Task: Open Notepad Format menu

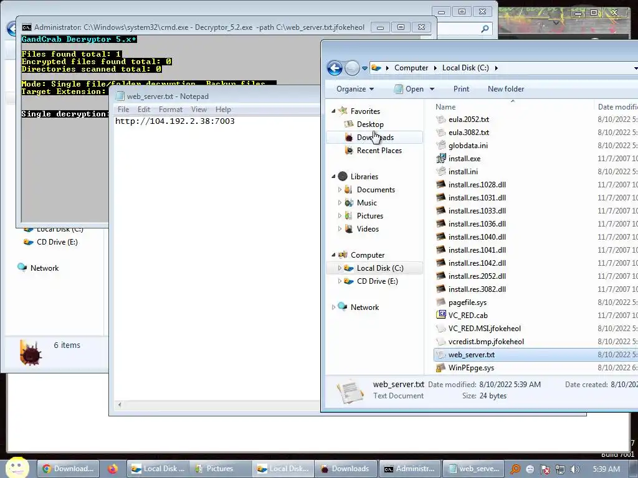Action: [x=171, y=110]
